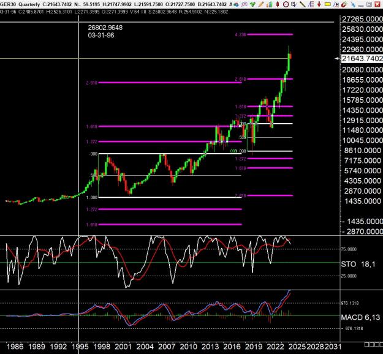Click the 1435.0000 positive price axis value
Screen dimensions: 383x354
[x=363, y=201]
